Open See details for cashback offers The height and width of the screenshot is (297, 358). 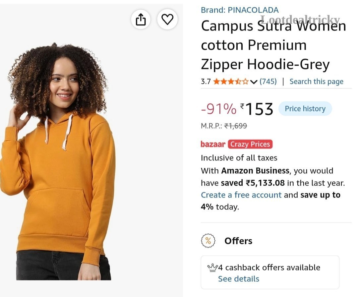click(x=239, y=279)
